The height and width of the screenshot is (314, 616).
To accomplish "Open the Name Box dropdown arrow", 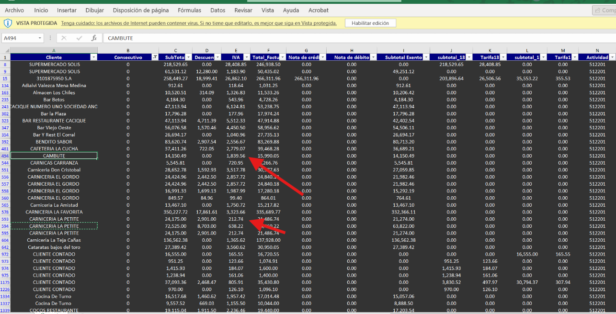I will 40,38.
